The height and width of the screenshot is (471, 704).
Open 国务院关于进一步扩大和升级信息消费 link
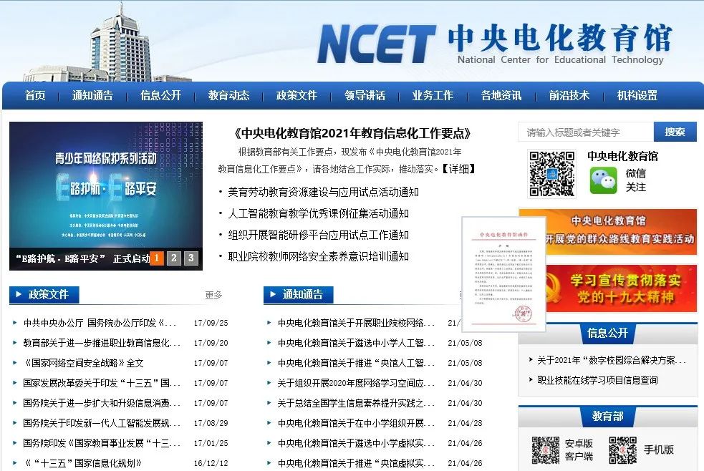coord(102,403)
